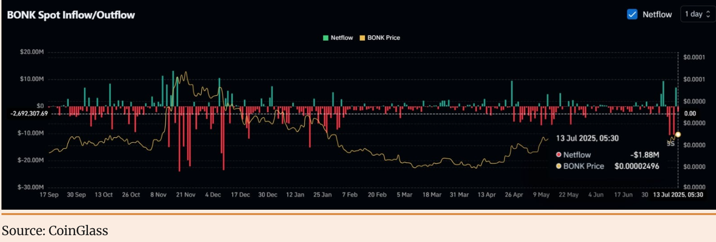The image size is (716, 242).
Task: Click red Netflow dot in tooltip
Action: 558,155
